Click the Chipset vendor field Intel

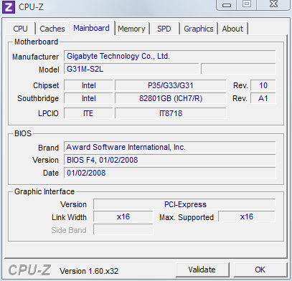point(88,85)
